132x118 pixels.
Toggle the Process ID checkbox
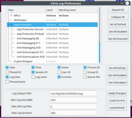point(85,67)
